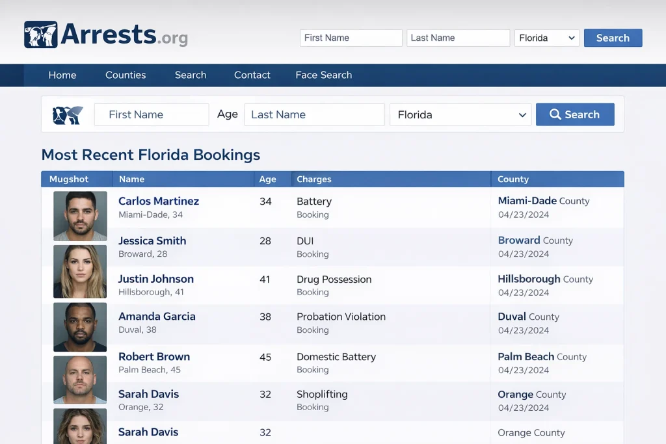Viewport: 666px width, 444px height.
Task: Click the age value 45
Action: click(x=265, y=357)
